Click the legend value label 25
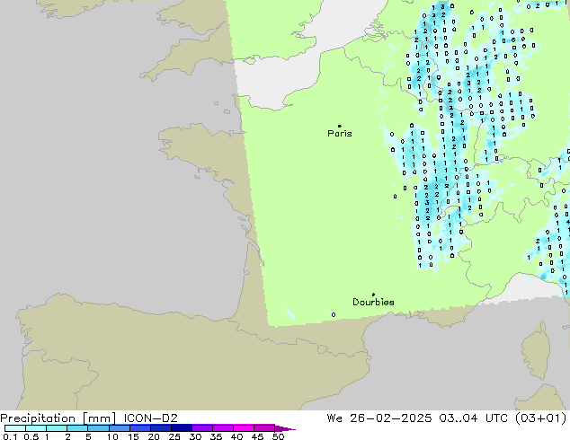Viewport: 570px width, 440px height. click(174, 436)
